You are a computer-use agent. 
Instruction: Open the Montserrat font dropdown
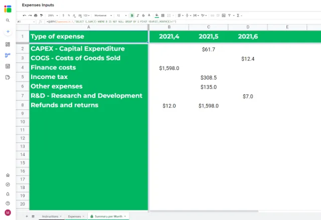click(x=103, y=15)
